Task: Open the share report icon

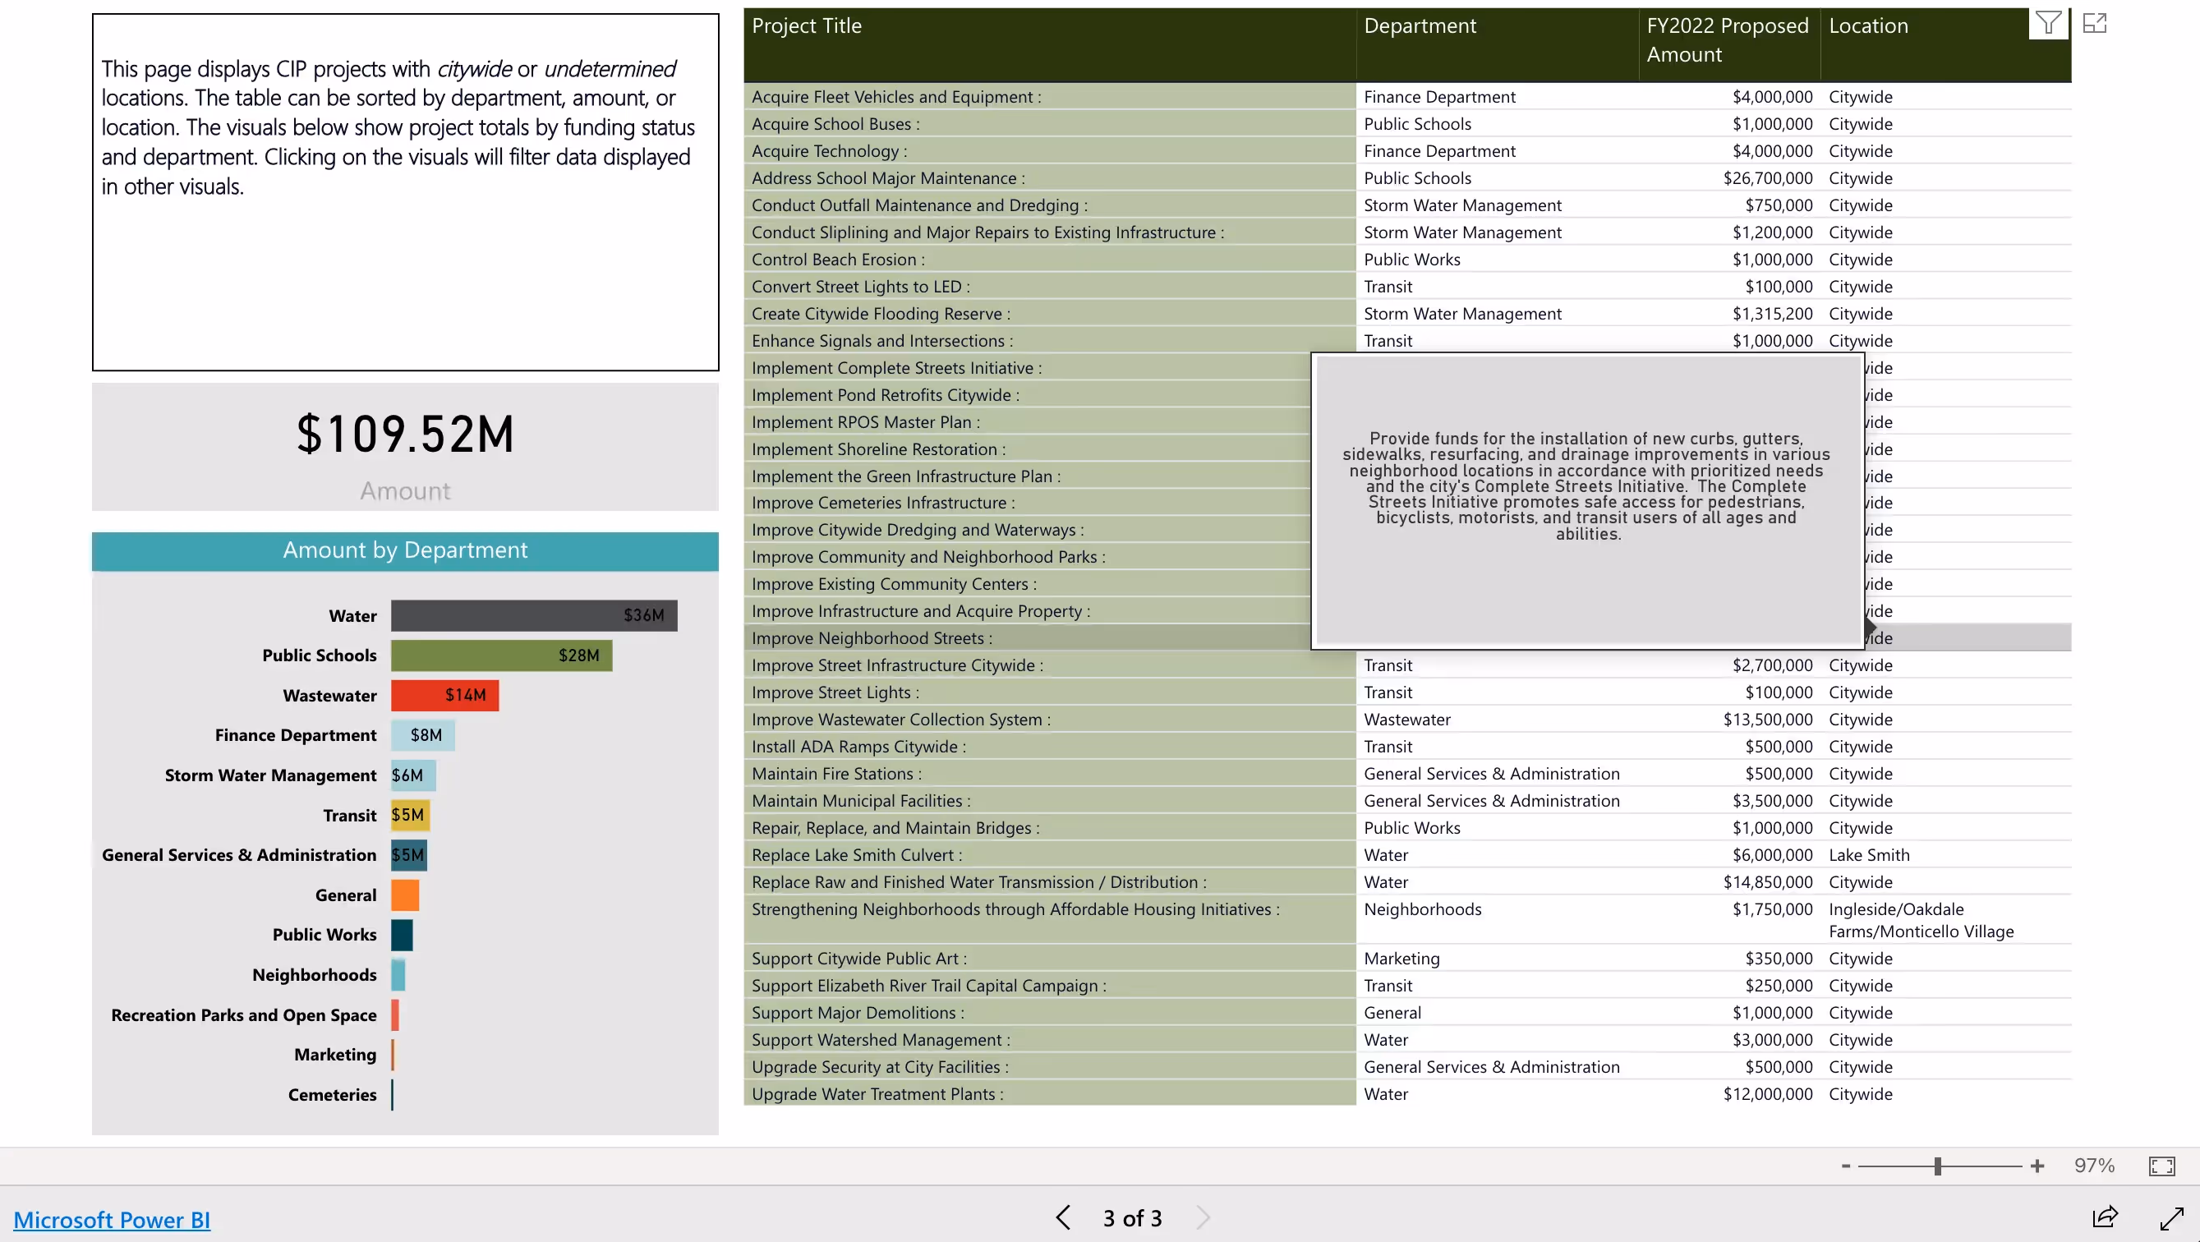Action: (2106, 1217)
